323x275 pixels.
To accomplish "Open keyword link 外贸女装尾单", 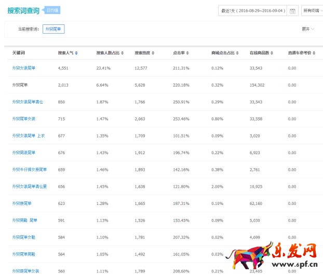I will point(24,68).
